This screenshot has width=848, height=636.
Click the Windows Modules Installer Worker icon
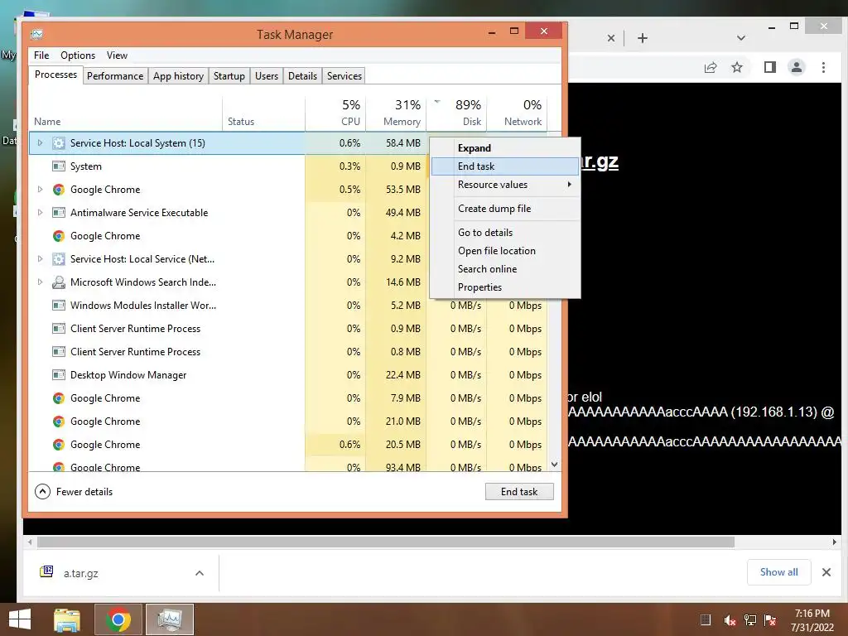59,306
